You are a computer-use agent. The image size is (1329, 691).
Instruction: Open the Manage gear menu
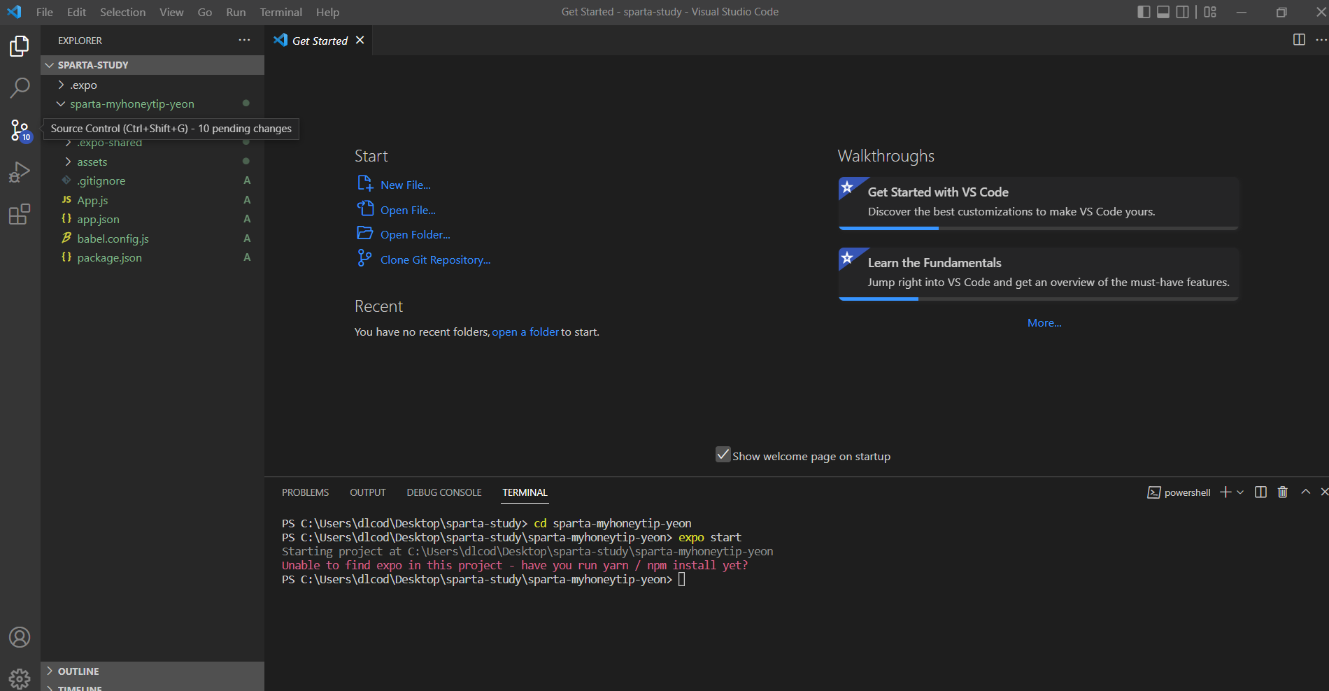coord(20,678)
